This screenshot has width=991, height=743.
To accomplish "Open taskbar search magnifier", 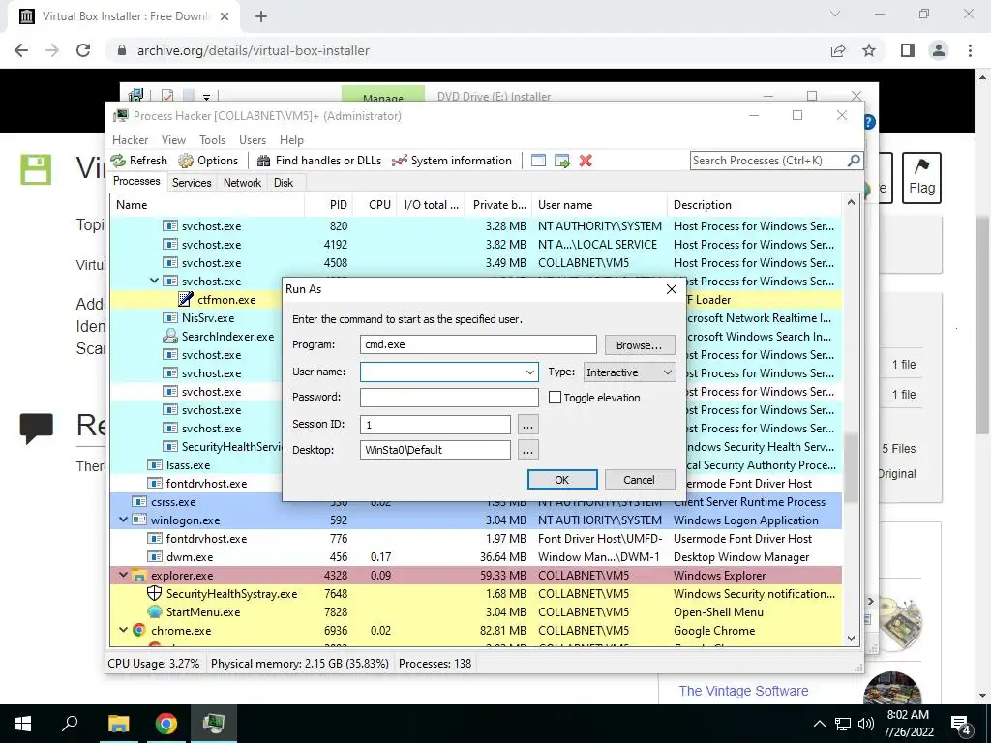I will tap(70, 722).
